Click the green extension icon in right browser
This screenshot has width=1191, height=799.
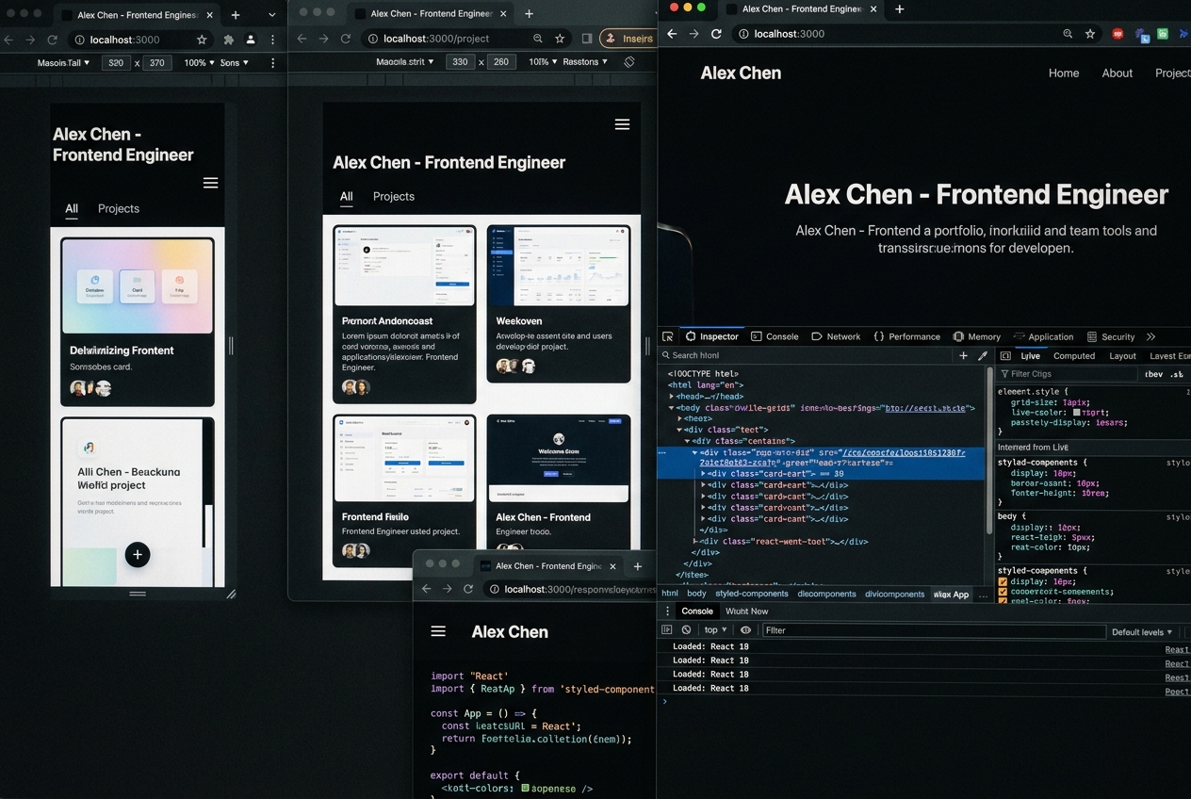point(1163,33)
